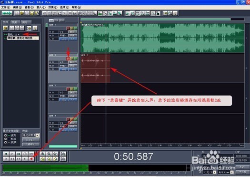Toggle 波形 waveform file type filter
Screen dimensions: 250x177
pyautogui.click(x=6, y=136)
